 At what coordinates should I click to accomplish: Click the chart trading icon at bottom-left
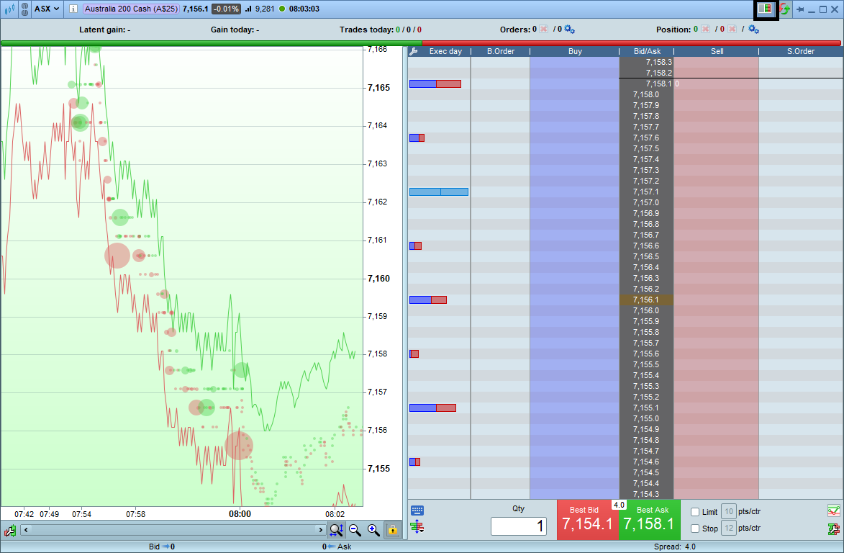[x=9, y=531]
